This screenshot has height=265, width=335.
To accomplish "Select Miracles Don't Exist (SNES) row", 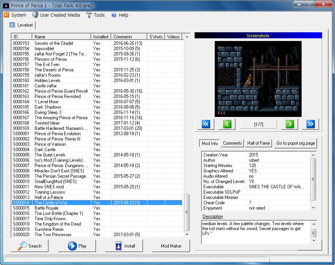I will pyautogui.click(x=97, y=171).
